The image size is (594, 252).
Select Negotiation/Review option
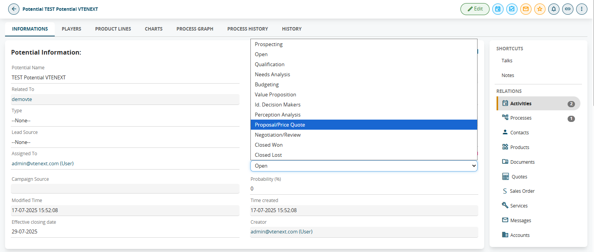[x=364, y=135]
